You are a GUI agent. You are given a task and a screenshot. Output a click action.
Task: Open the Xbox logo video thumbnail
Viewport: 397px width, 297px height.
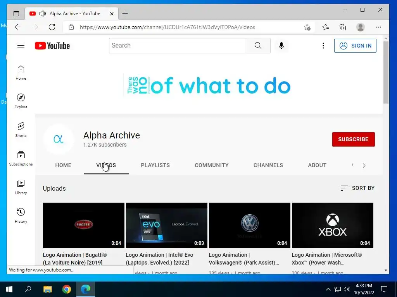(x=332, y=225)
